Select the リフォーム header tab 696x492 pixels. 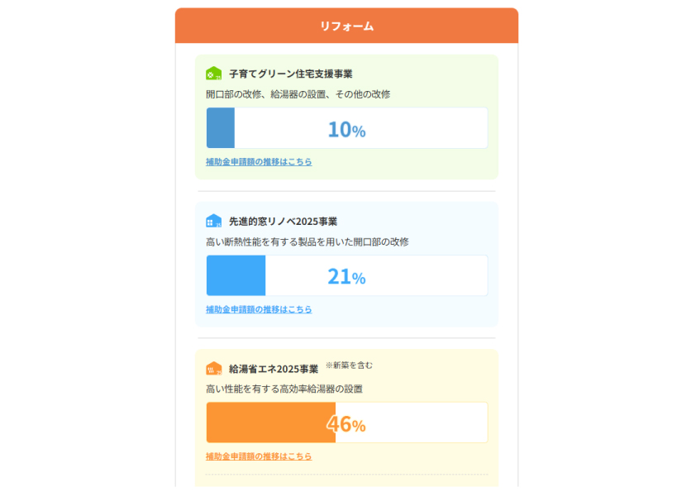(x=346, y=26)
